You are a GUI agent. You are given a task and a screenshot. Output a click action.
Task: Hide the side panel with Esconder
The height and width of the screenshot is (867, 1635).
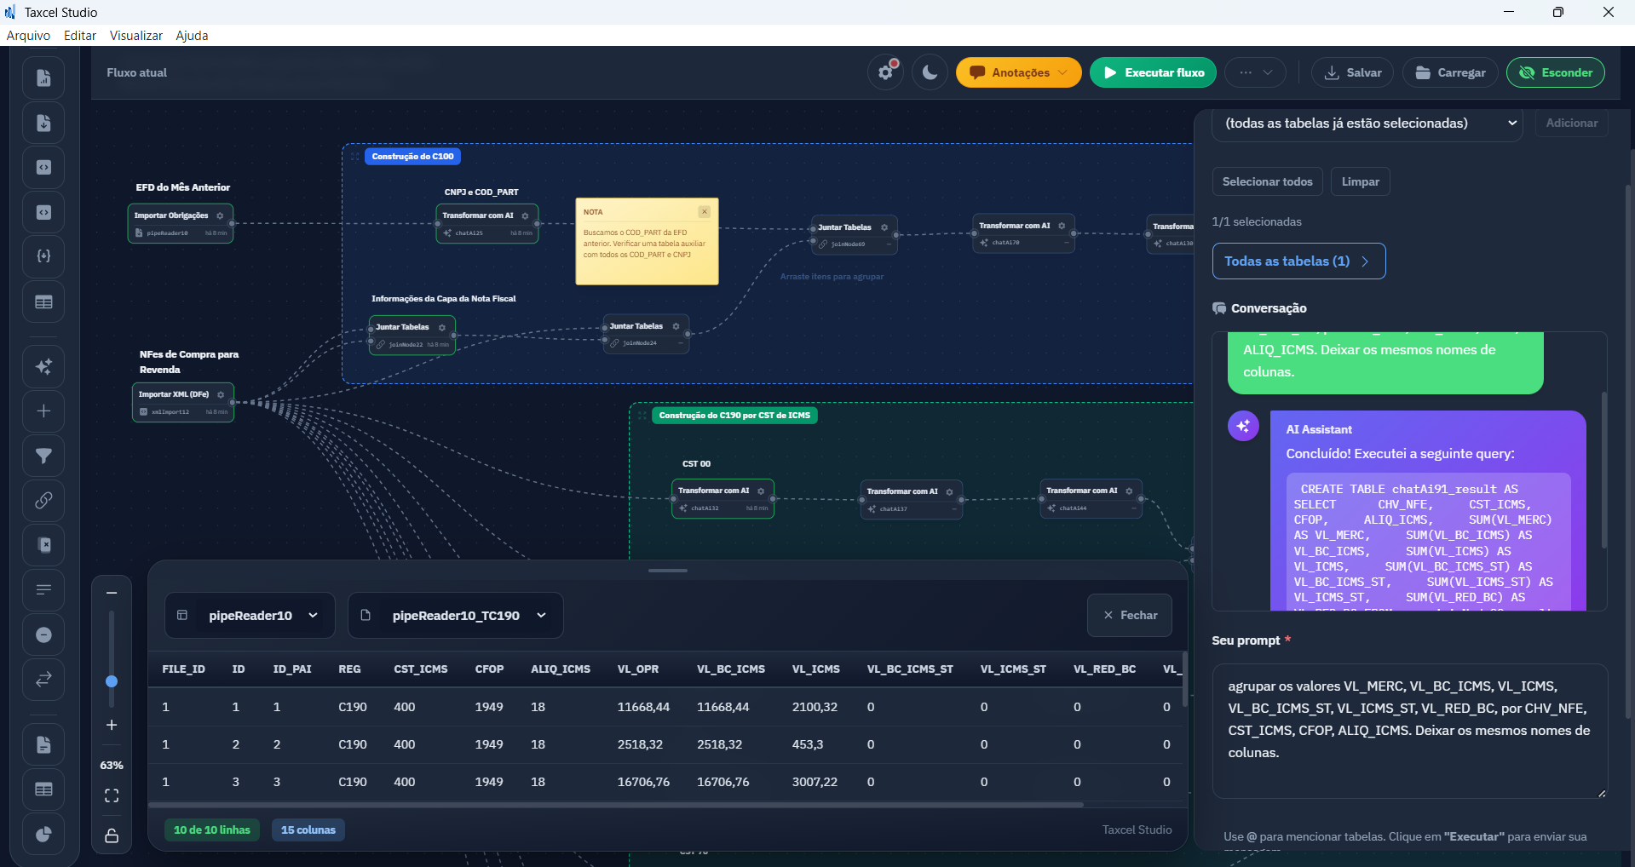(1555, 72)
